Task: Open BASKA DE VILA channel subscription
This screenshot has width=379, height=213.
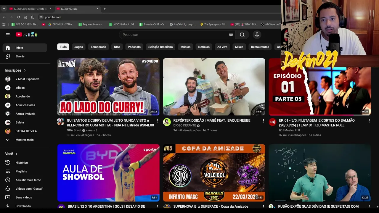Action: (x=25, y=131)
